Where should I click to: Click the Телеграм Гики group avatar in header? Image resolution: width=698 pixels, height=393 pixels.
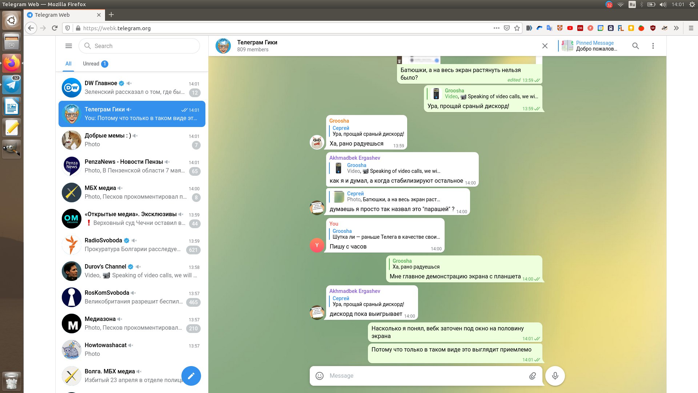[x=223, y=46]
